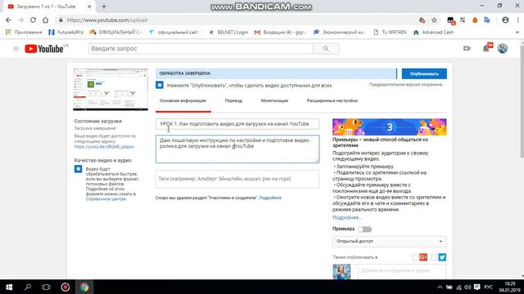Focus the YouTube search box
Viewport: 524px width, 294px height.
(201, 49)
